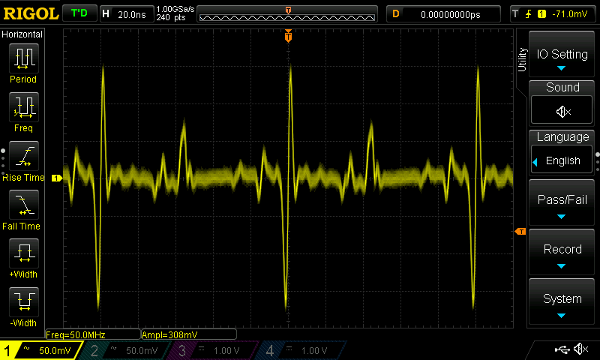This screenshot has height=360, width=600.
Task: Open the System submenu
Action: [x=561, y=301]
